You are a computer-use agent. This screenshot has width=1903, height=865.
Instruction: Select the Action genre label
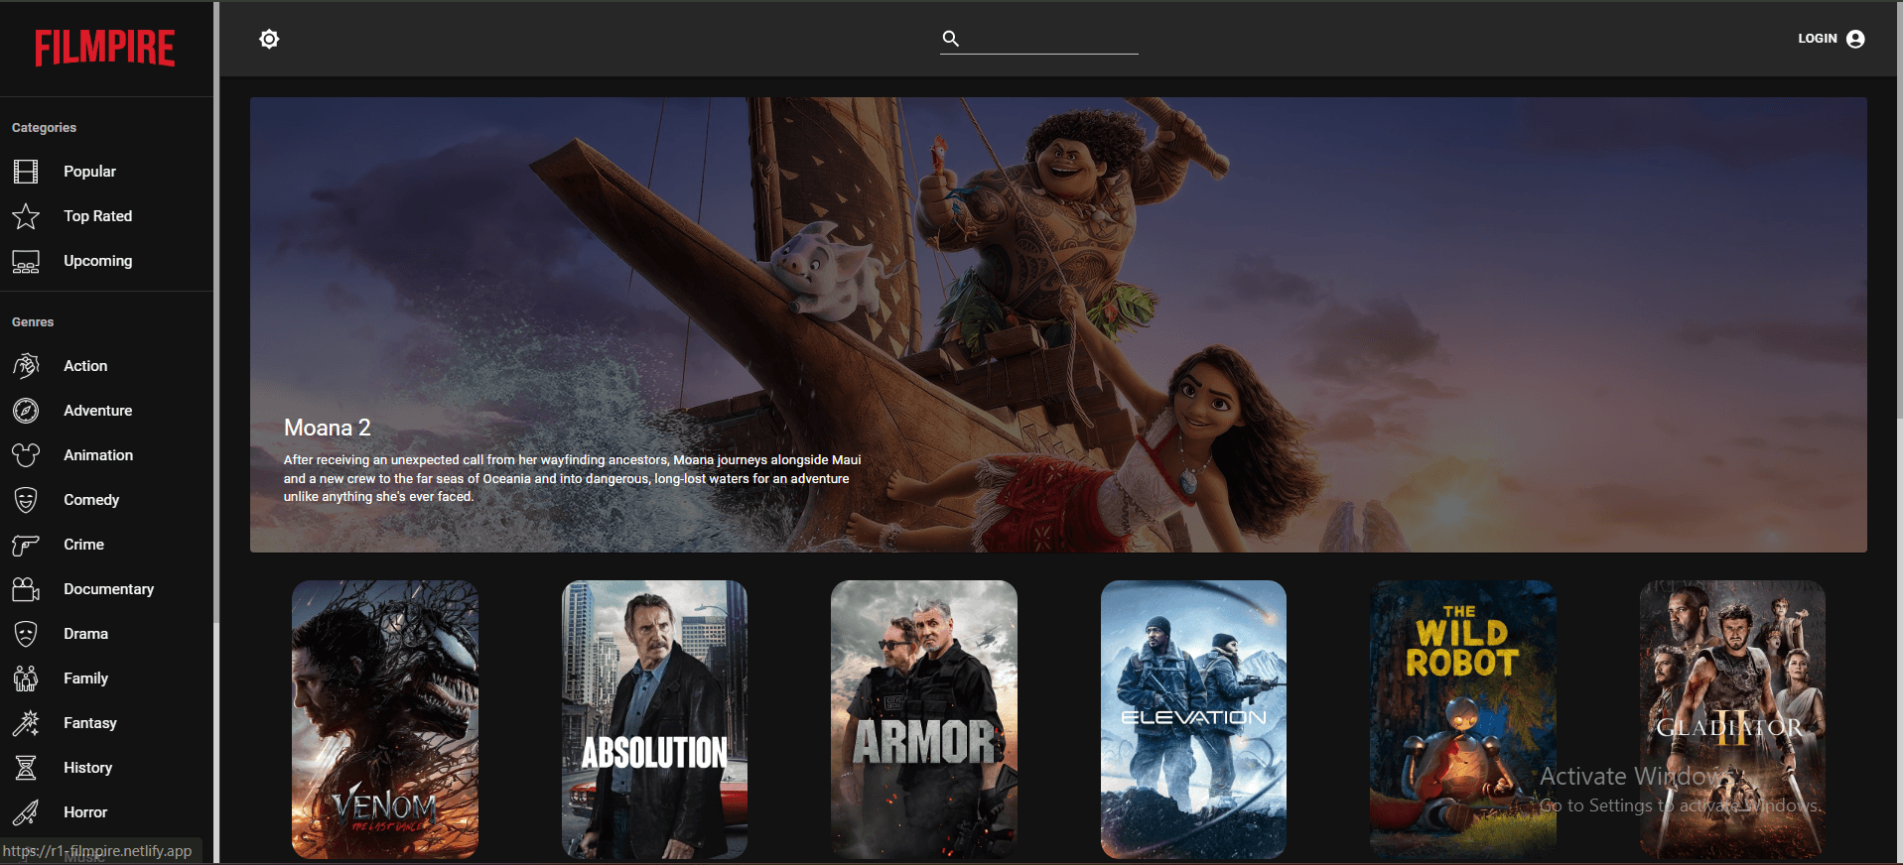click(x=85, y=366)
